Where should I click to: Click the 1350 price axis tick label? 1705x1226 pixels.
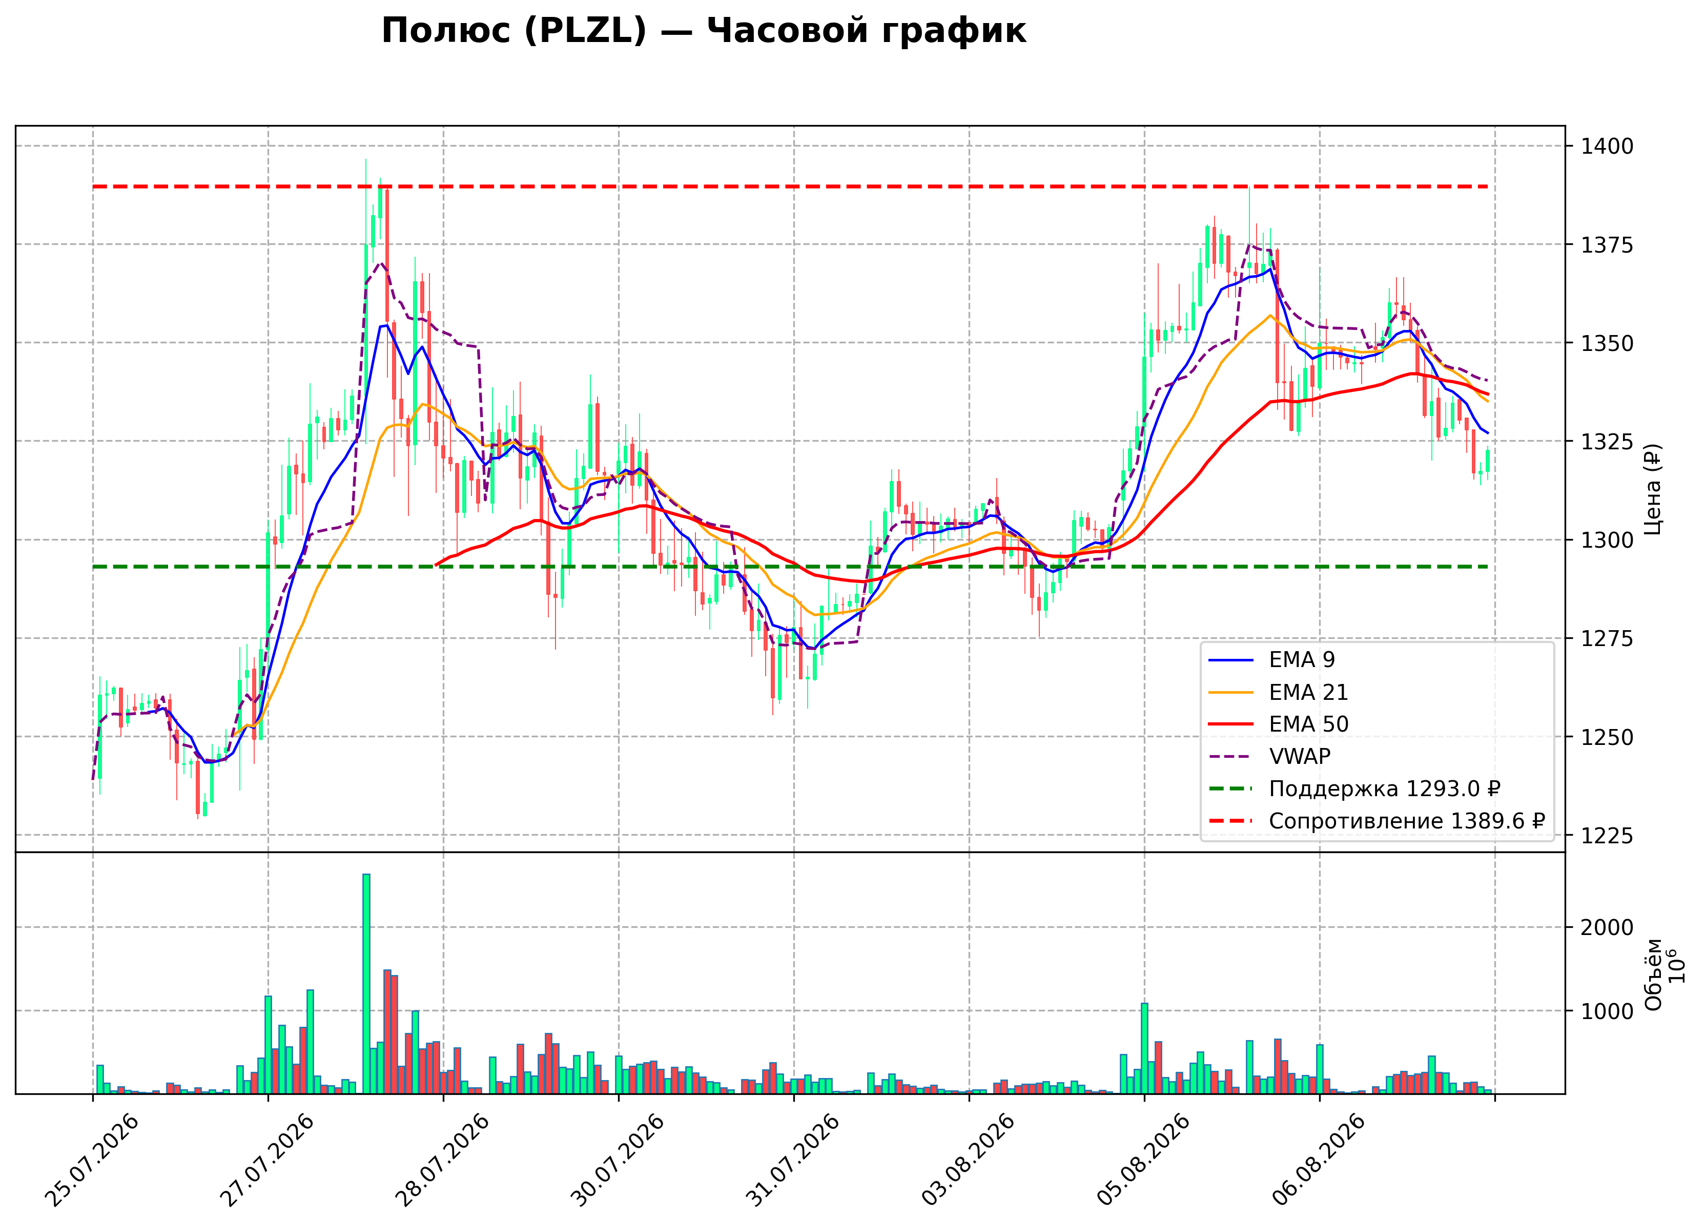(1607, 343)
